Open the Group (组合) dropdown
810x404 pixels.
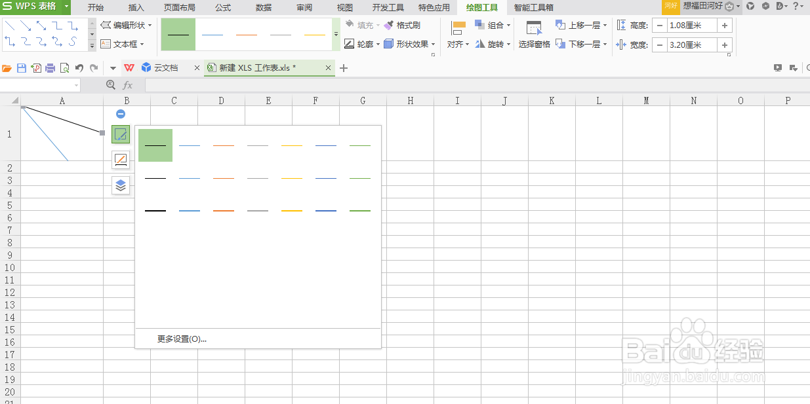493,25
